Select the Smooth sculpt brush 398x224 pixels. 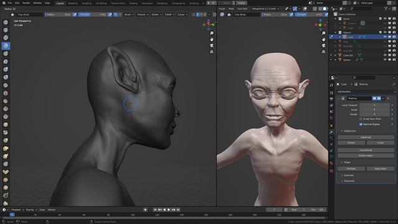click(x=6, y=93)
